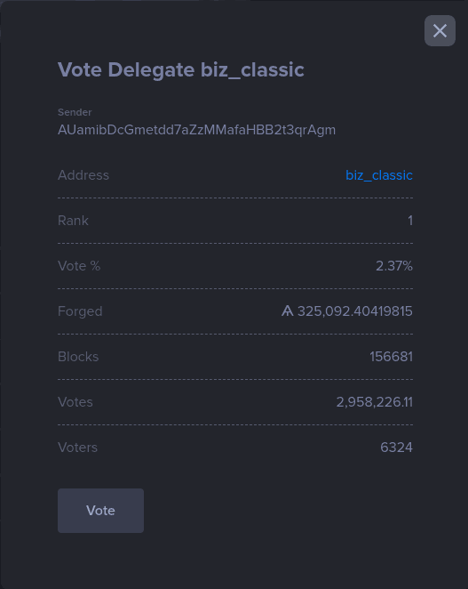This screenshot has height=589, width=468.
Task: Click the Rank row label
Action: coord(73,221)
